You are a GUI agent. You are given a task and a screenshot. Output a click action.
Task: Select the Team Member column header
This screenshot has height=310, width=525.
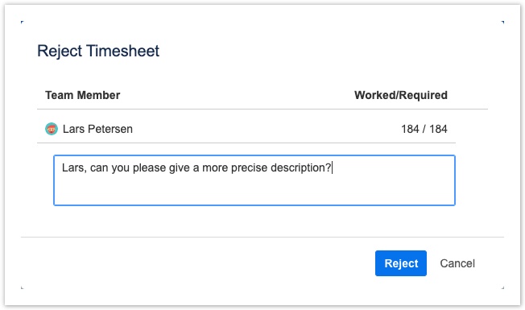pyautogui.click(x=83, y=95)
